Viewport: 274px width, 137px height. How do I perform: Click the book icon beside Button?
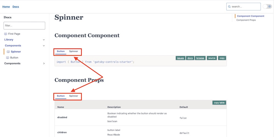tap(7, 58)
